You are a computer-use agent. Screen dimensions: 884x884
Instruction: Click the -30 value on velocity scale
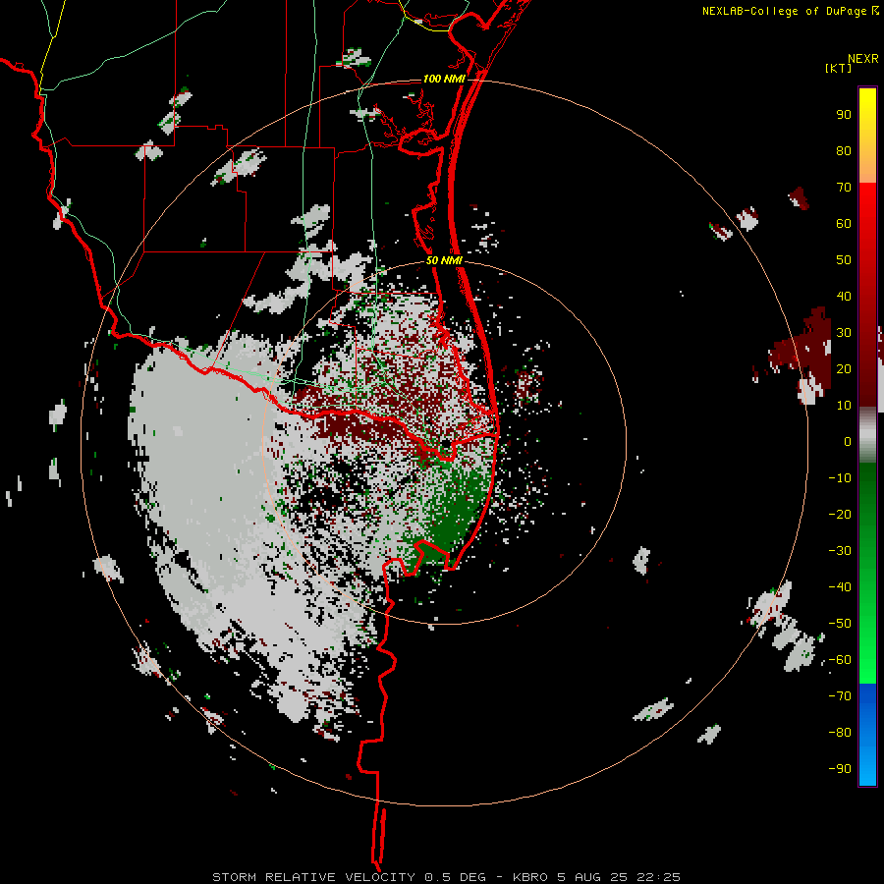click(840, 551)
